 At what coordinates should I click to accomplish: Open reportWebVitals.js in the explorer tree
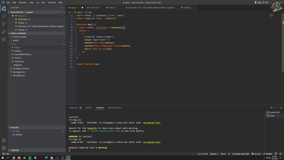[23, 54]
